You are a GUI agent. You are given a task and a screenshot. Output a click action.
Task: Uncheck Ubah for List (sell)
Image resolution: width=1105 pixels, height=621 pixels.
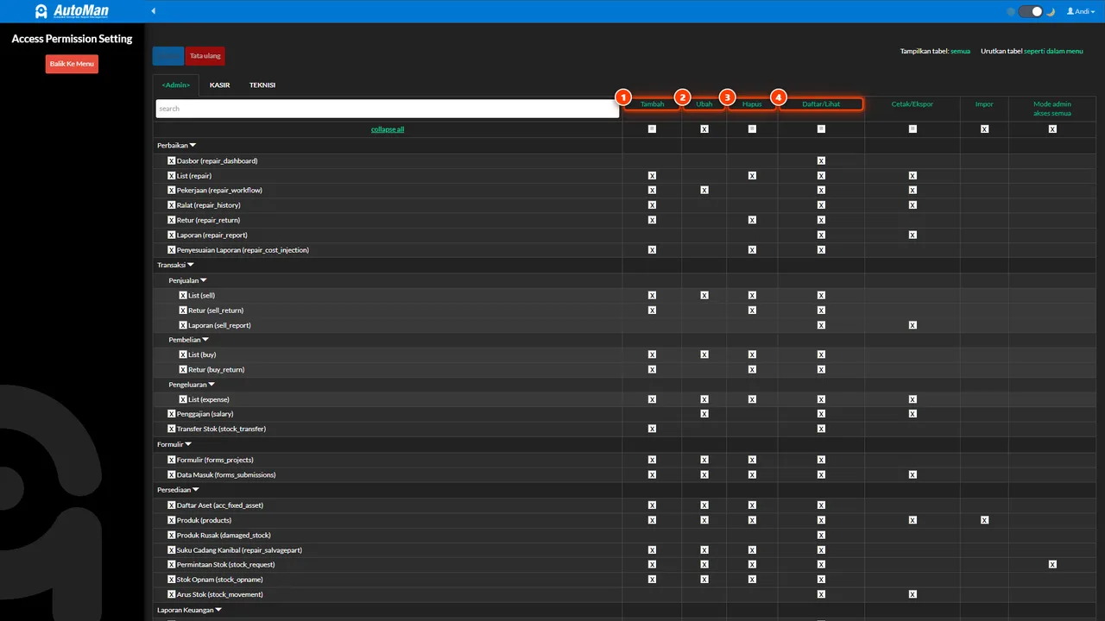(704, 295)
